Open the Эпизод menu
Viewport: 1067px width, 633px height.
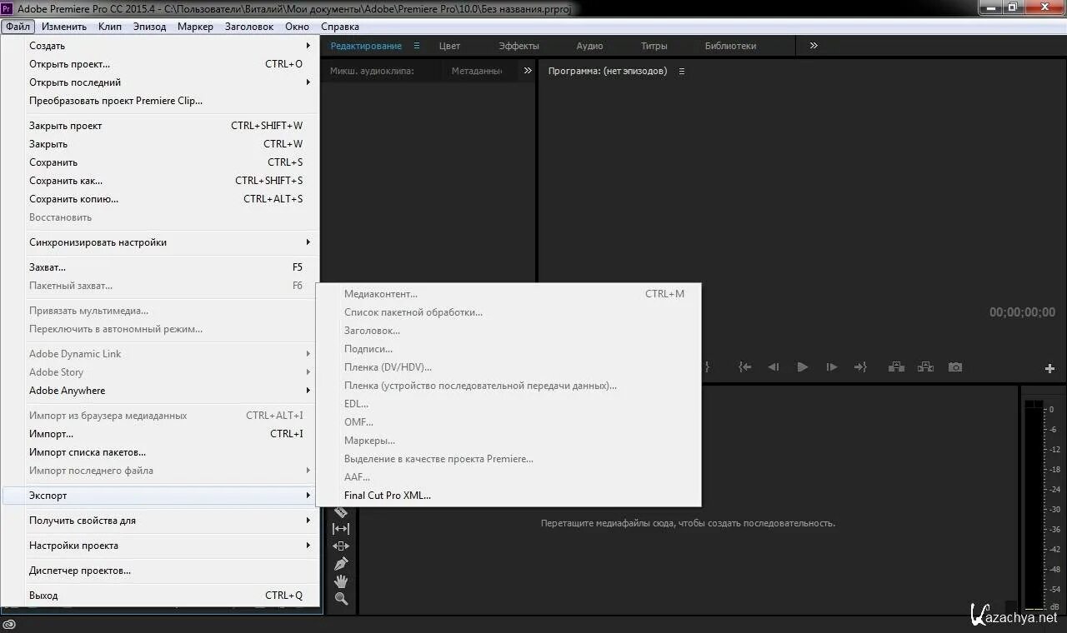[150, 27]
